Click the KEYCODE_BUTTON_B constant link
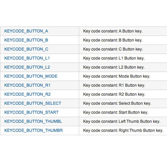 point(26,40)
